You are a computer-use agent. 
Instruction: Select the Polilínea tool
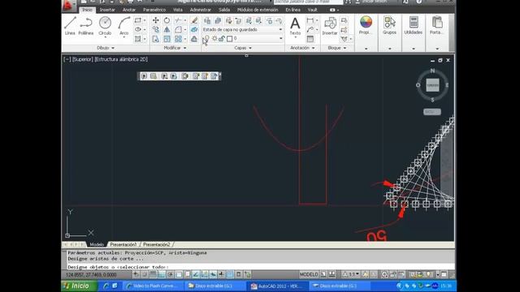86,26
